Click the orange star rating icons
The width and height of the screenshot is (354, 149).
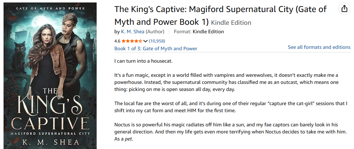[x=132, y=41]
